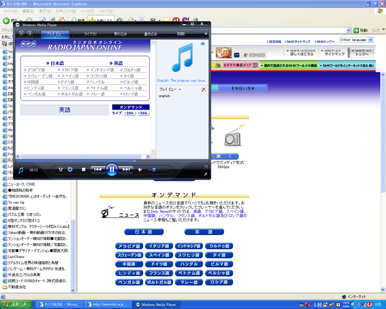This screenshot has width=386, height=309.
Task: Mute the Media Player speaker icon
Action: [x=140, y=170]
